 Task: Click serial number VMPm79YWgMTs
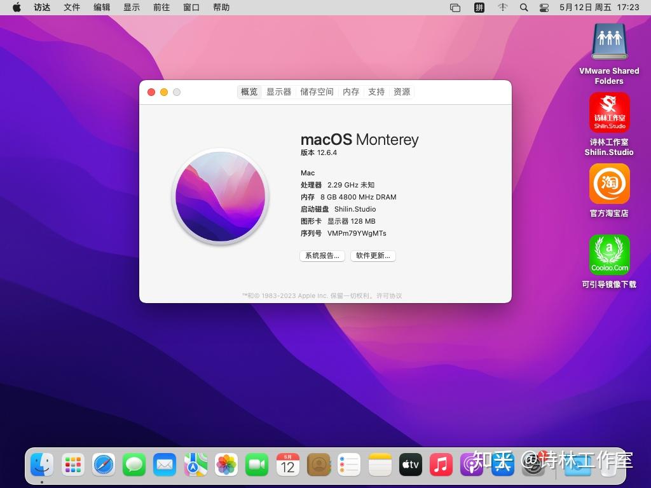click(357, 233)
